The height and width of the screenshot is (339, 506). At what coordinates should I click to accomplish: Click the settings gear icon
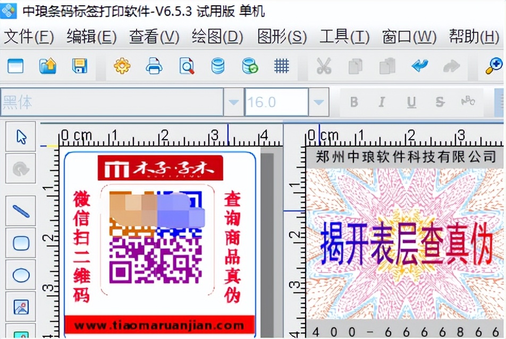pos(121,66)
